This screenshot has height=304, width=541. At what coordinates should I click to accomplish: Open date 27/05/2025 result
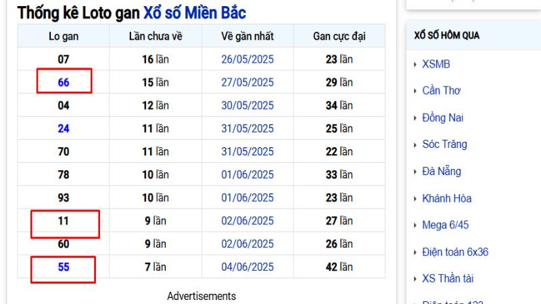click(248, 82)
